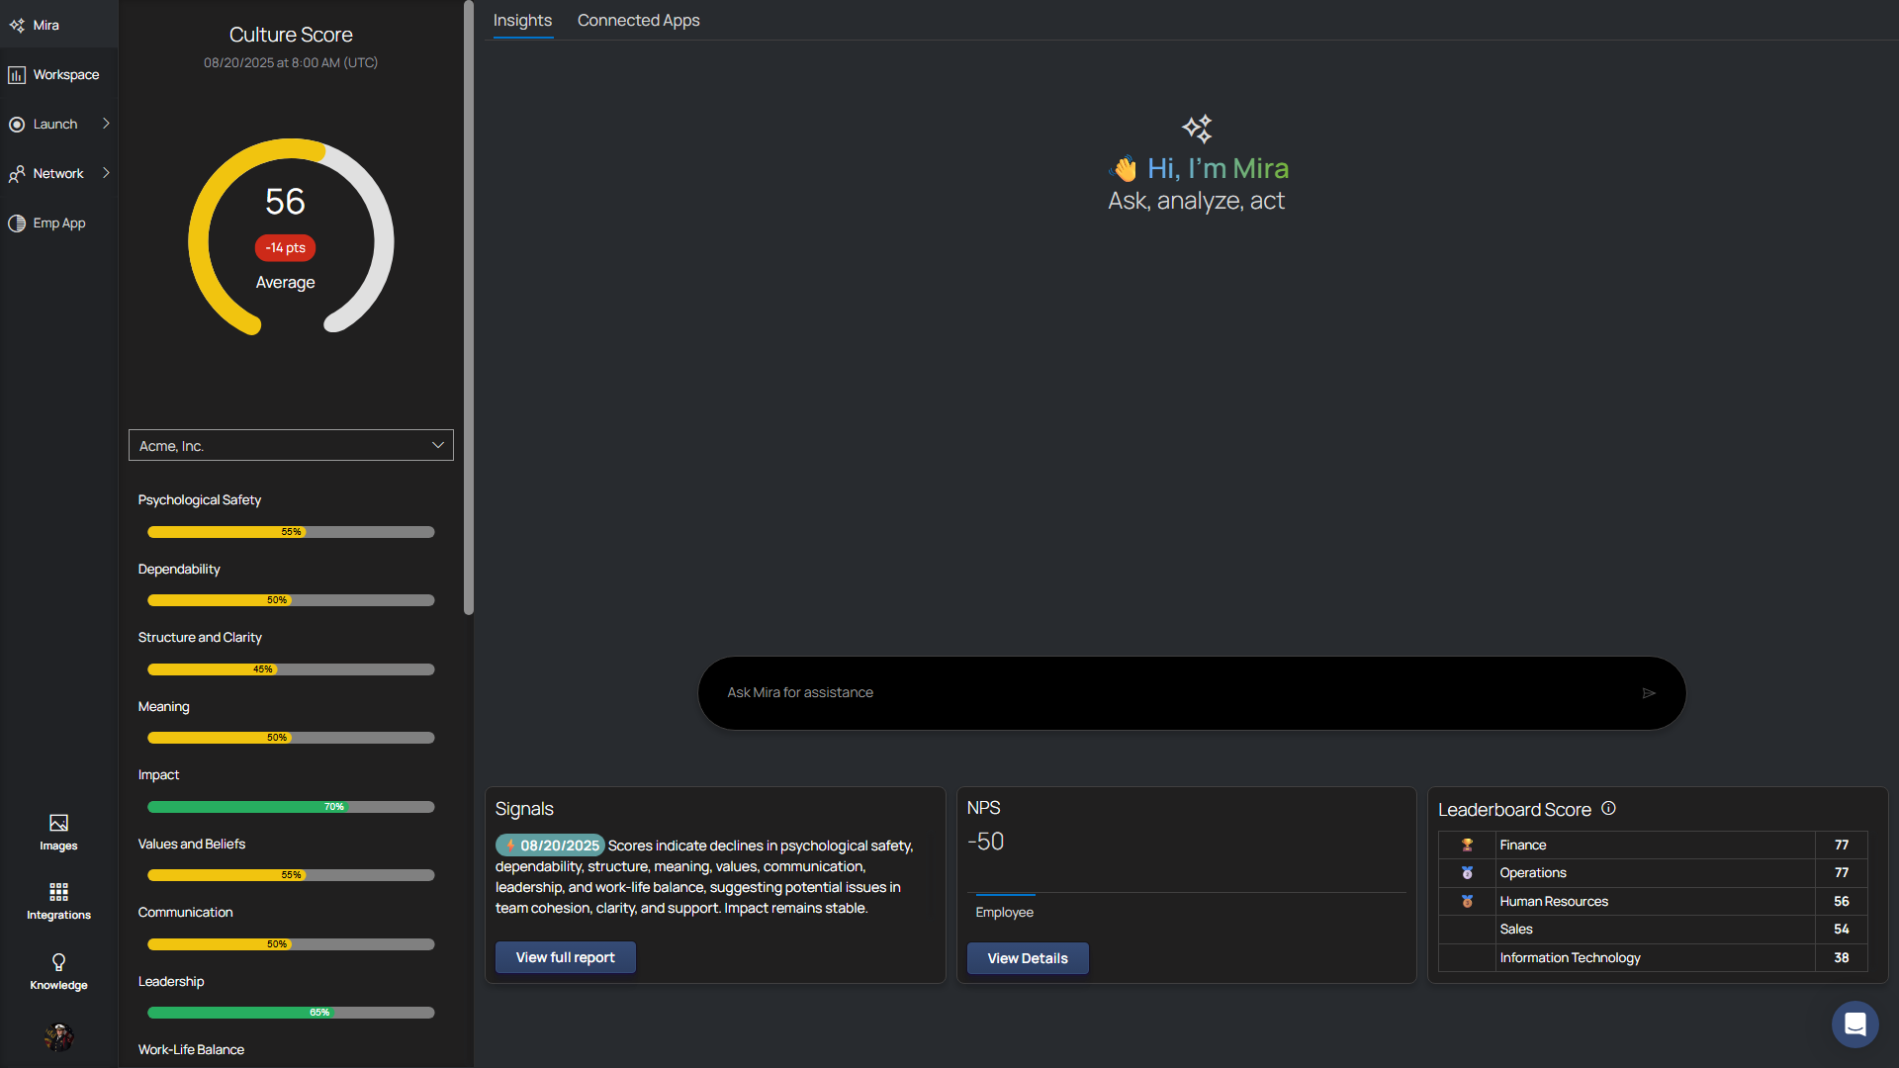This screenshot has width=1899, height=1068.
Task: Click the user avatar at bottom left
Action: (x=58, y=1036)
